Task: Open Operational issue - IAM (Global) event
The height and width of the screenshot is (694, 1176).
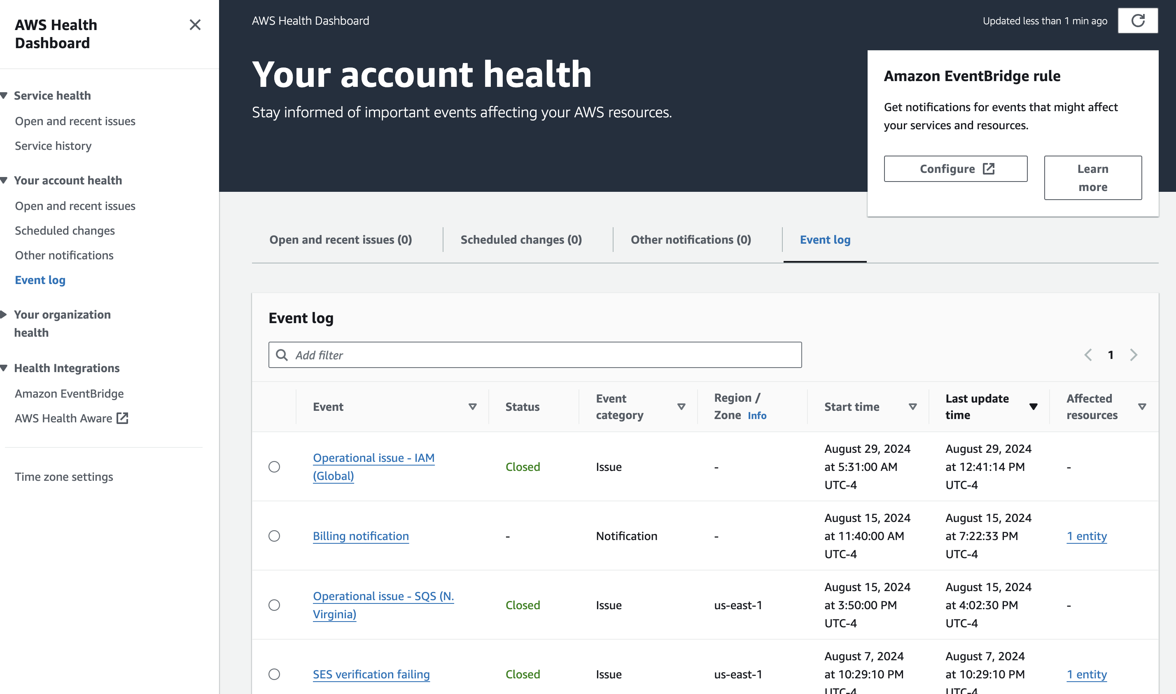Action: point(374,467)
